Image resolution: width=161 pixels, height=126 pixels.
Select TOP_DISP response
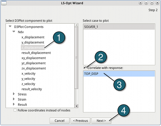(x=119, y=74)
